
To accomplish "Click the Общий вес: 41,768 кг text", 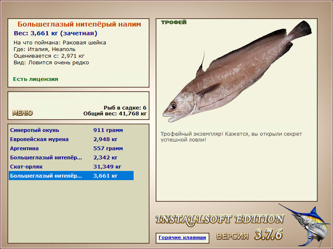I will pos(115,113).
